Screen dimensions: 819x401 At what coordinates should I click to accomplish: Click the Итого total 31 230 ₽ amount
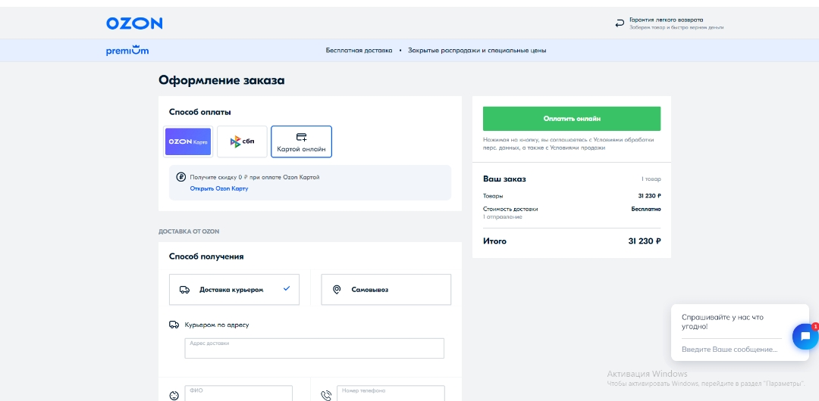(x=645, y=241)
